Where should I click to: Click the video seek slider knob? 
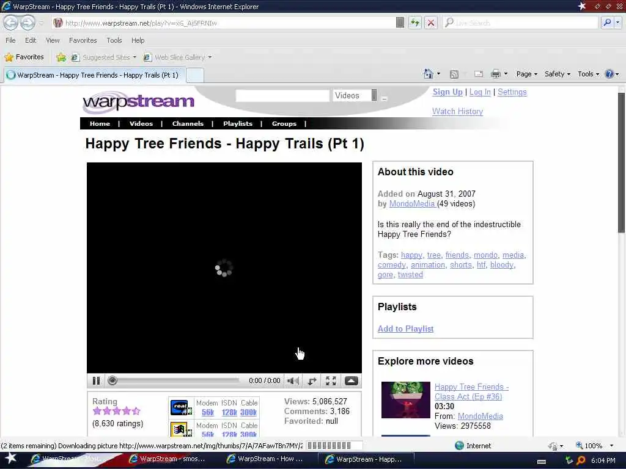(112, 381)
